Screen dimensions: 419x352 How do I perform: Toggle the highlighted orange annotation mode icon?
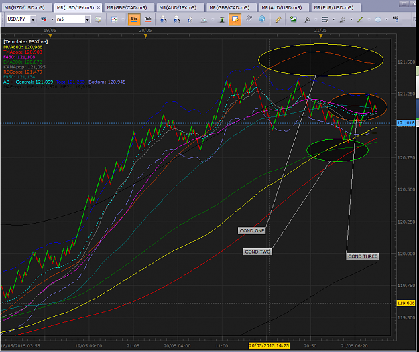pyautogui.click(x=235, y=19)
